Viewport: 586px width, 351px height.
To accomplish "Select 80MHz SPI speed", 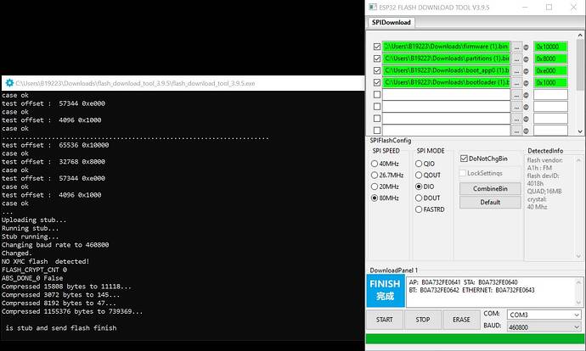I will pyautogui.click(x=374, y=198).
